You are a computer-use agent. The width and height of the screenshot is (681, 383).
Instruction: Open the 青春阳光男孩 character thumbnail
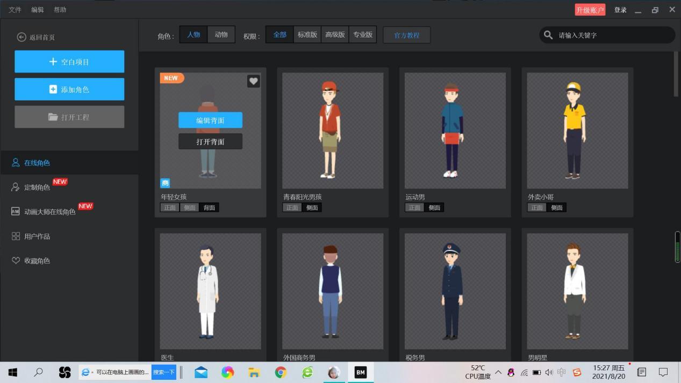pyautogui.click(x=333, y=131)
